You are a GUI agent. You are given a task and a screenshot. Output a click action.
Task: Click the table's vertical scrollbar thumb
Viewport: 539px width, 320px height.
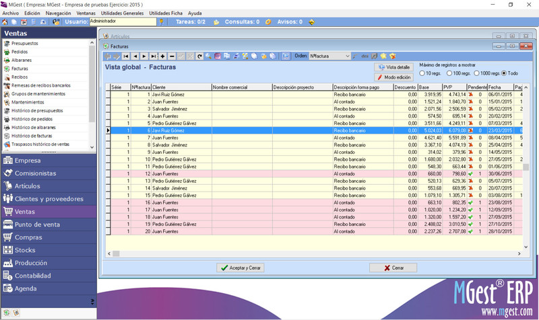click(526, 167)
